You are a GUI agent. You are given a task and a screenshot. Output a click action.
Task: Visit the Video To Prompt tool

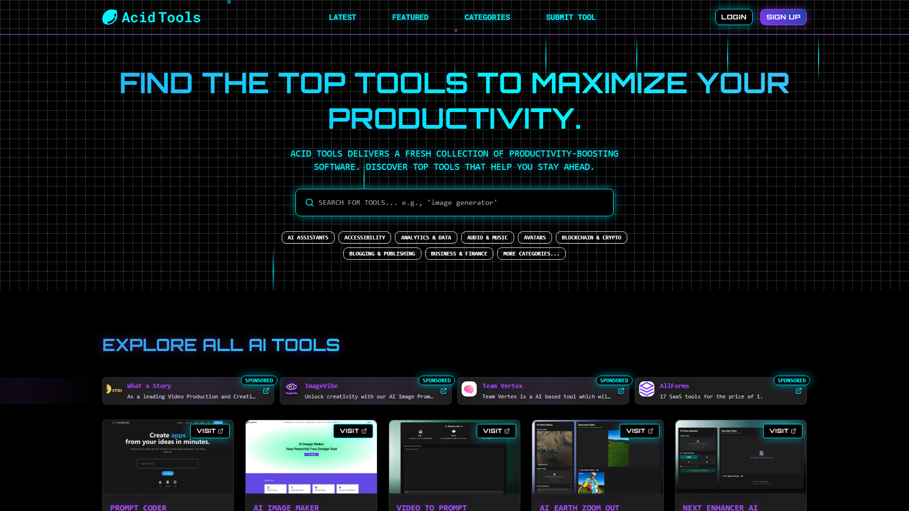(x=496, y=431)
